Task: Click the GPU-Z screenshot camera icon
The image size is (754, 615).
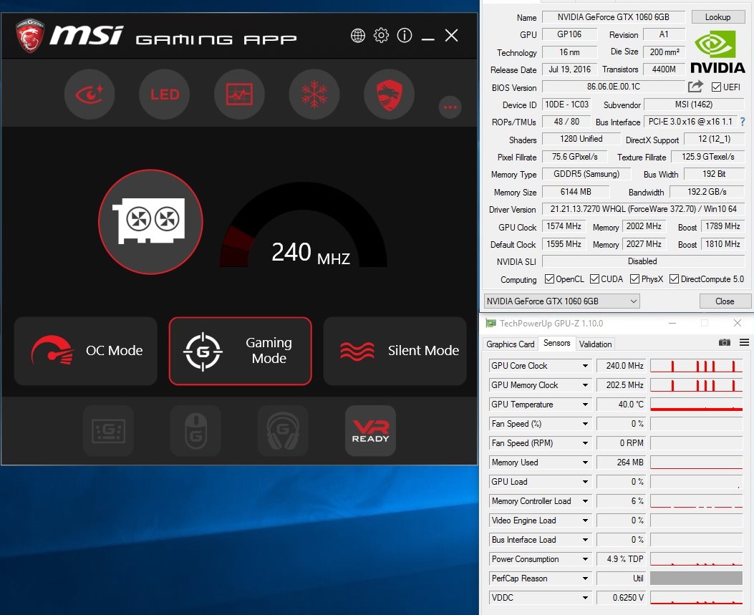Action: click(725, 343)
